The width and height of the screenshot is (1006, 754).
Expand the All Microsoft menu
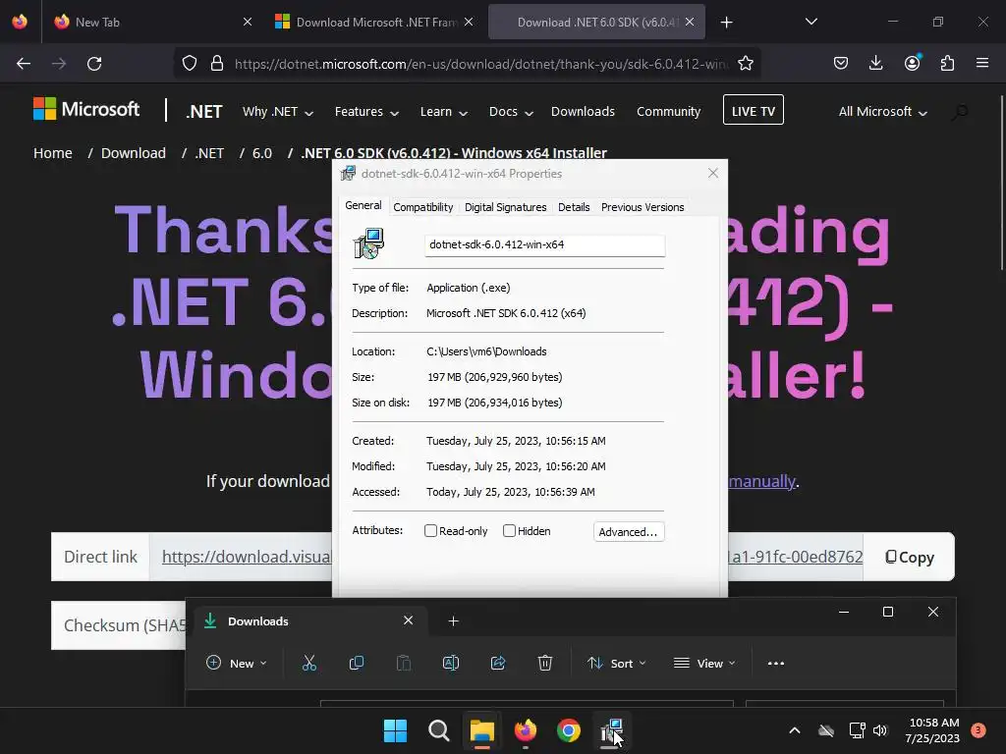tap(883, 112)
